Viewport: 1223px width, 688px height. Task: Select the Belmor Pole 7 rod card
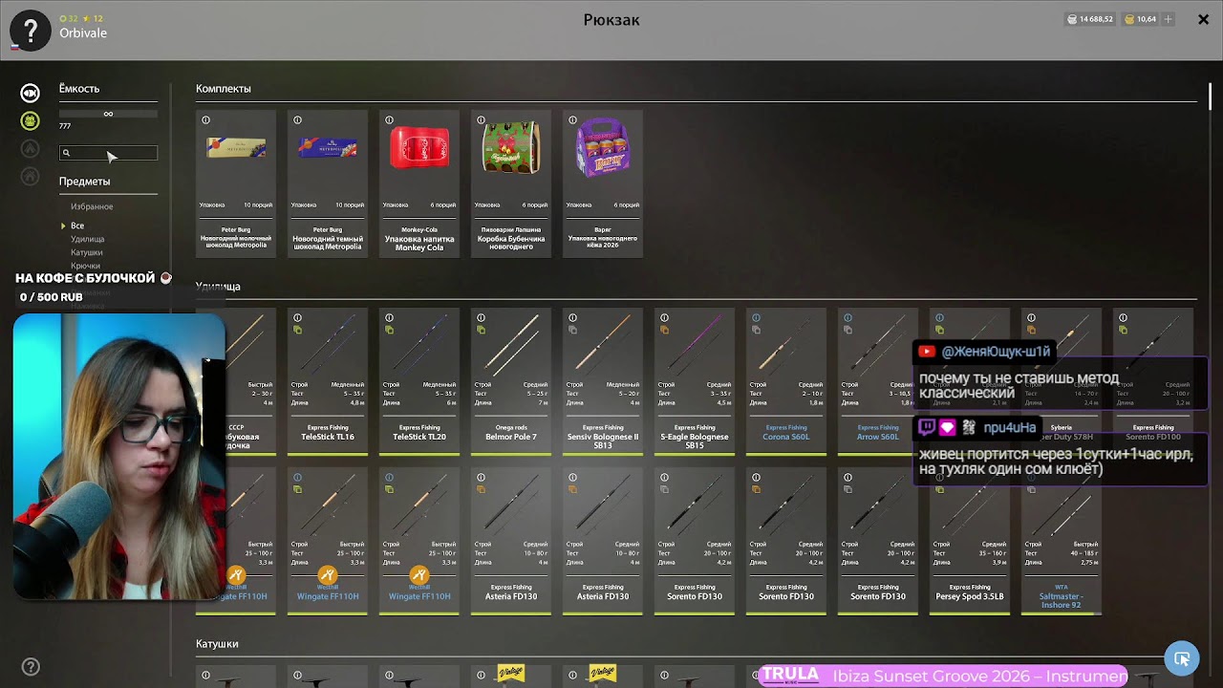511,381
